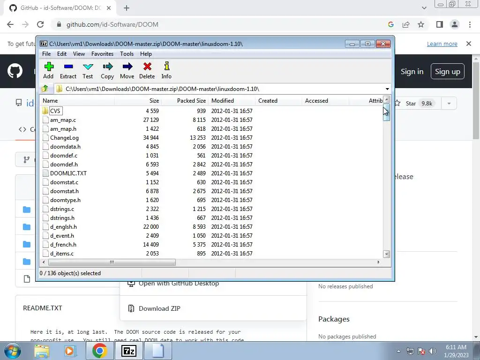480x360 pixels.
Task: Open the Chrome tab search chevron
Action: tap(424, 8)
